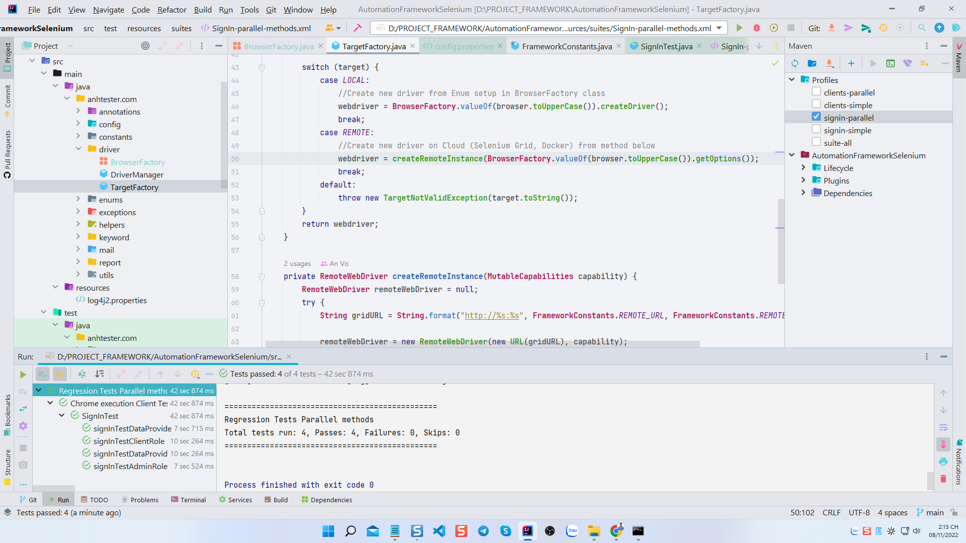Image resolution: width=966 pixels, height=543 pixels.
Task: Open test history clock icon
Action: click(x=195, y=374)
